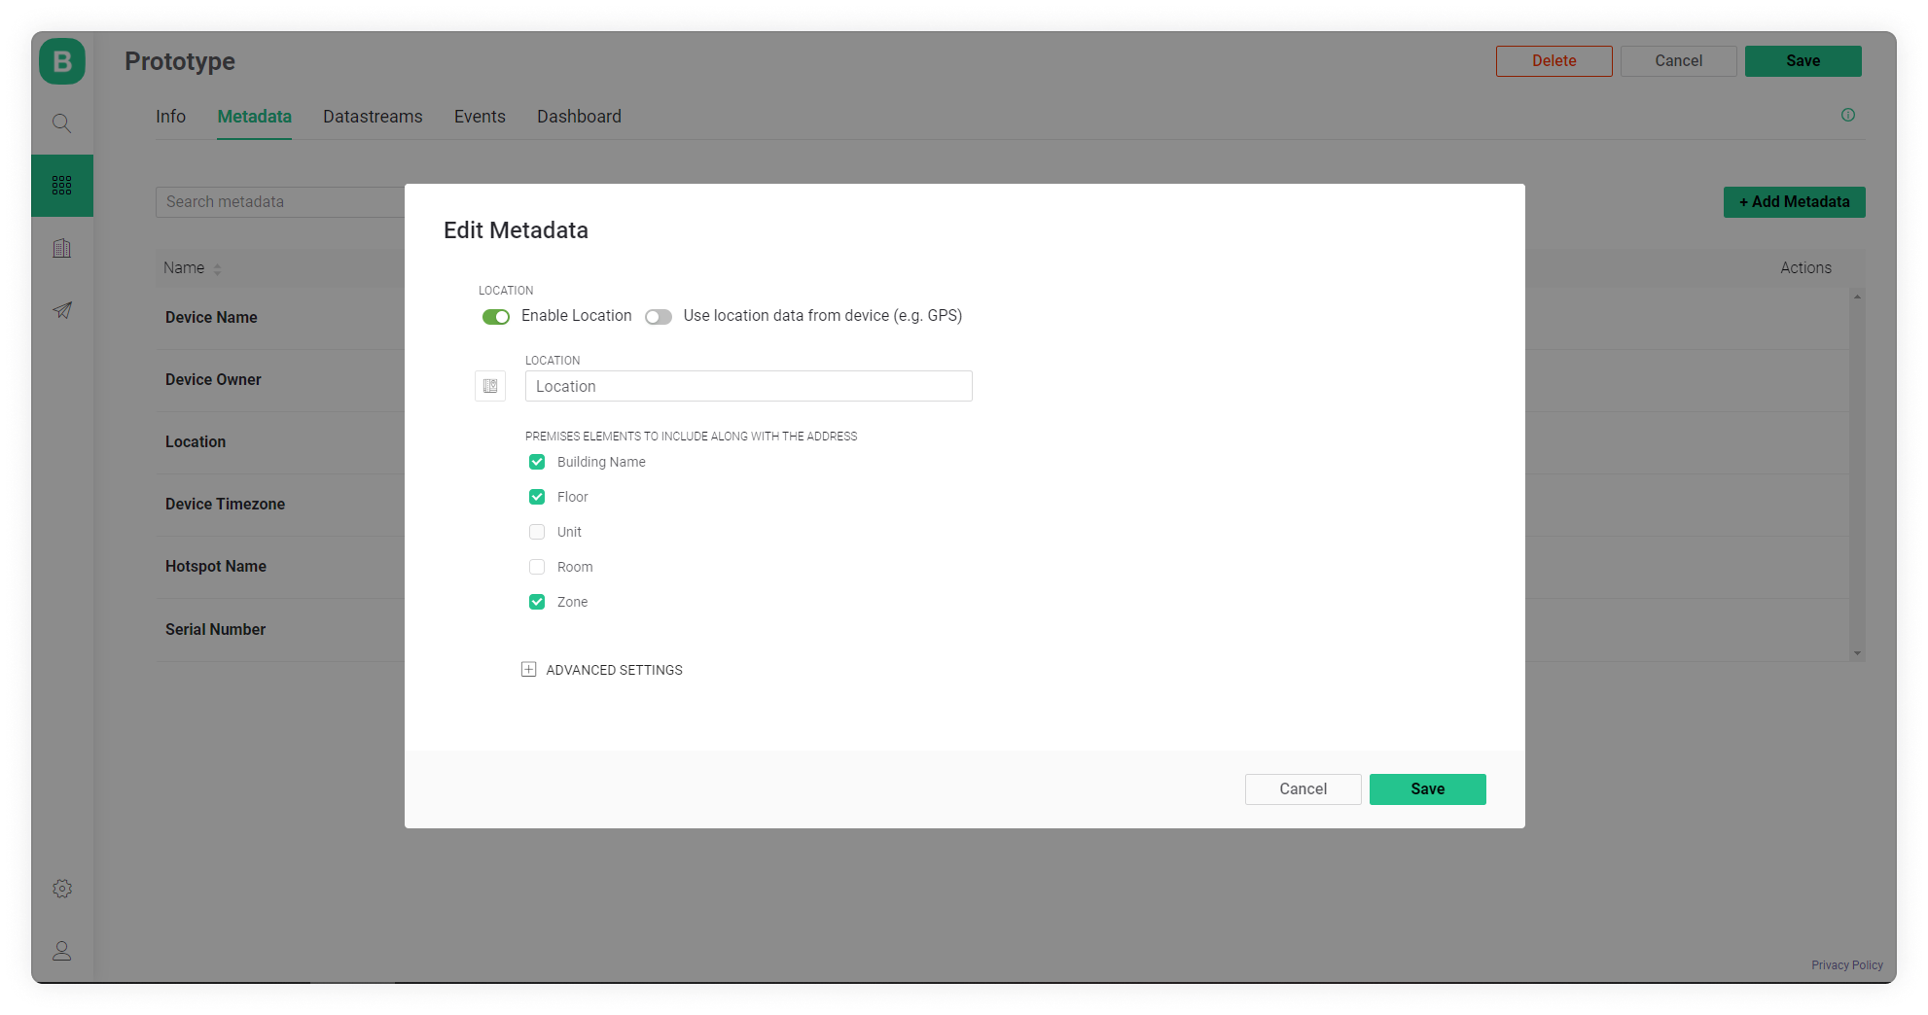The height and width of the screenshot is (1015, 1928).
Task: Switch to the Datastreams tab
Action: [x=373, y=117]
